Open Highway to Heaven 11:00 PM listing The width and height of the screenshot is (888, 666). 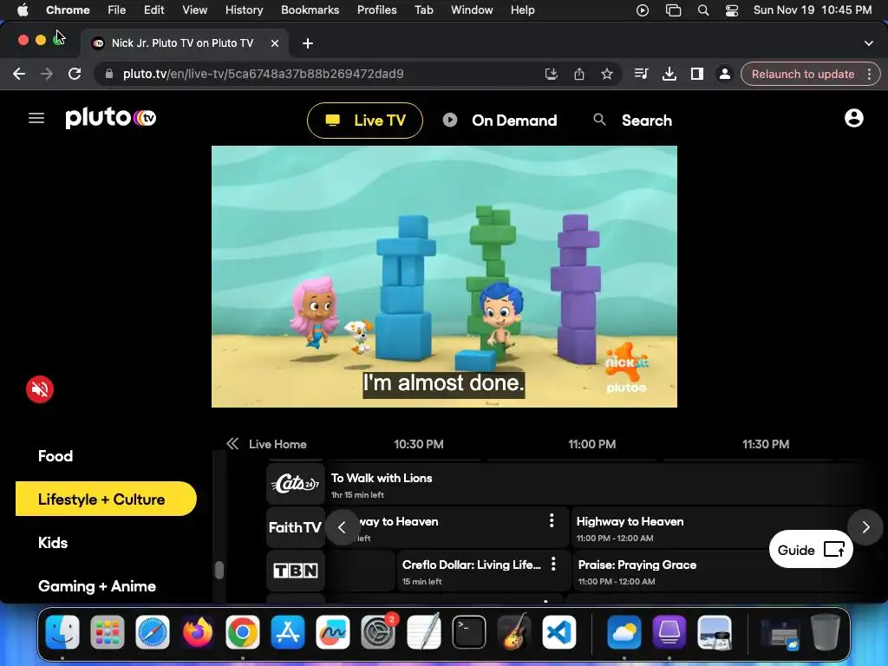click(x=714, y=527)
